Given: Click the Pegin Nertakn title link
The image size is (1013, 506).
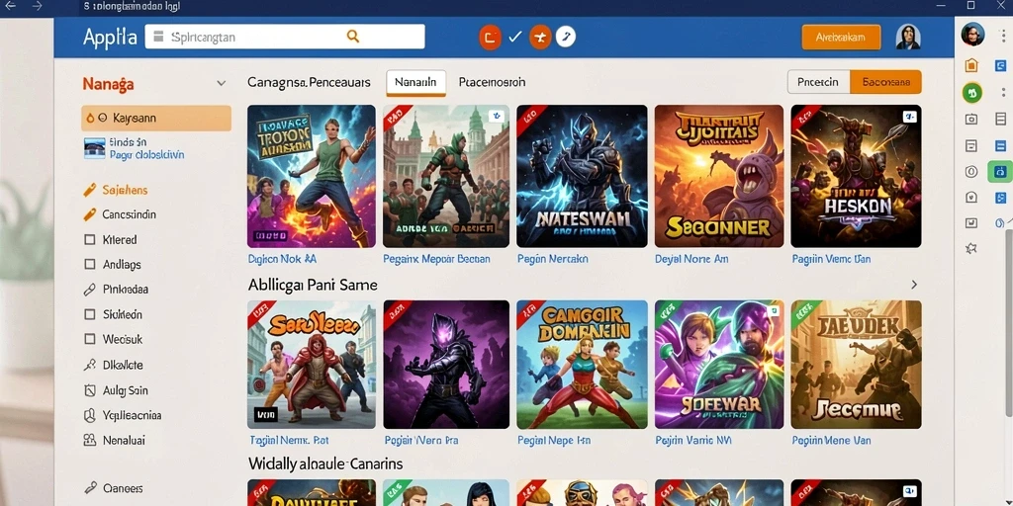Looking at the screenshot, I should click(553, 259).
